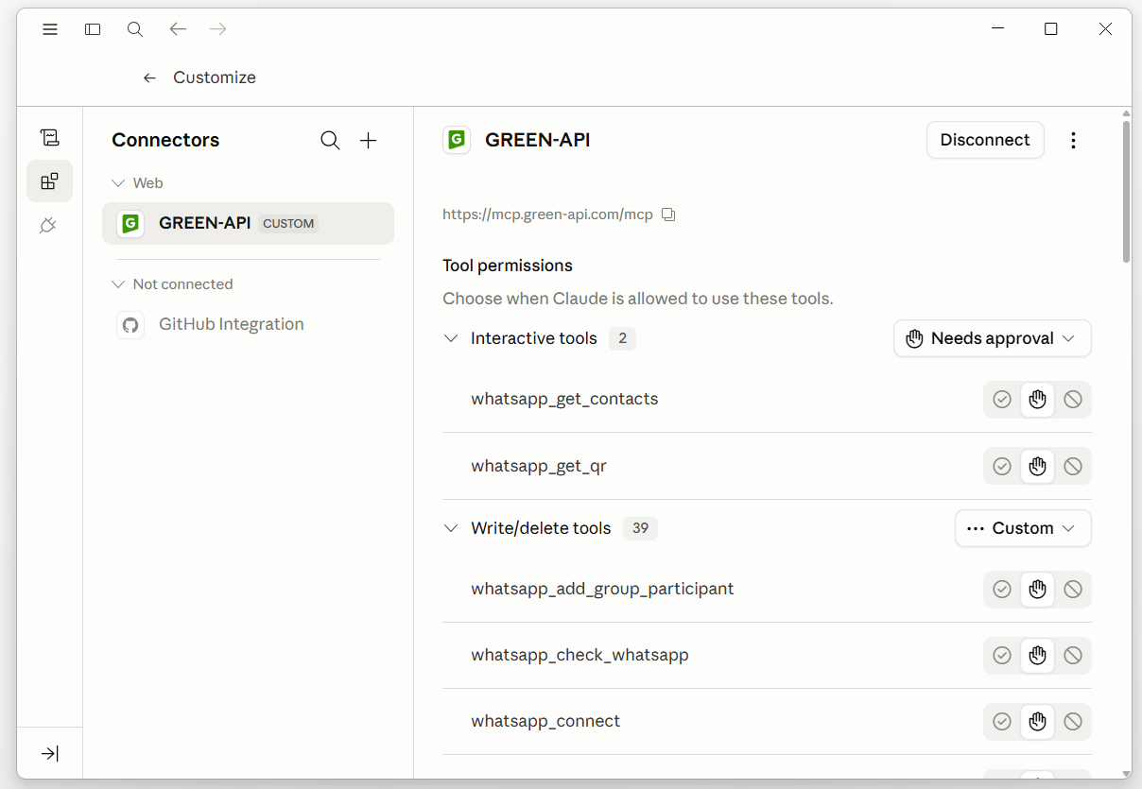1142x789 pixels.
Task: Search connectors with the magnifier icon
Action: click(x=330, y=141)
